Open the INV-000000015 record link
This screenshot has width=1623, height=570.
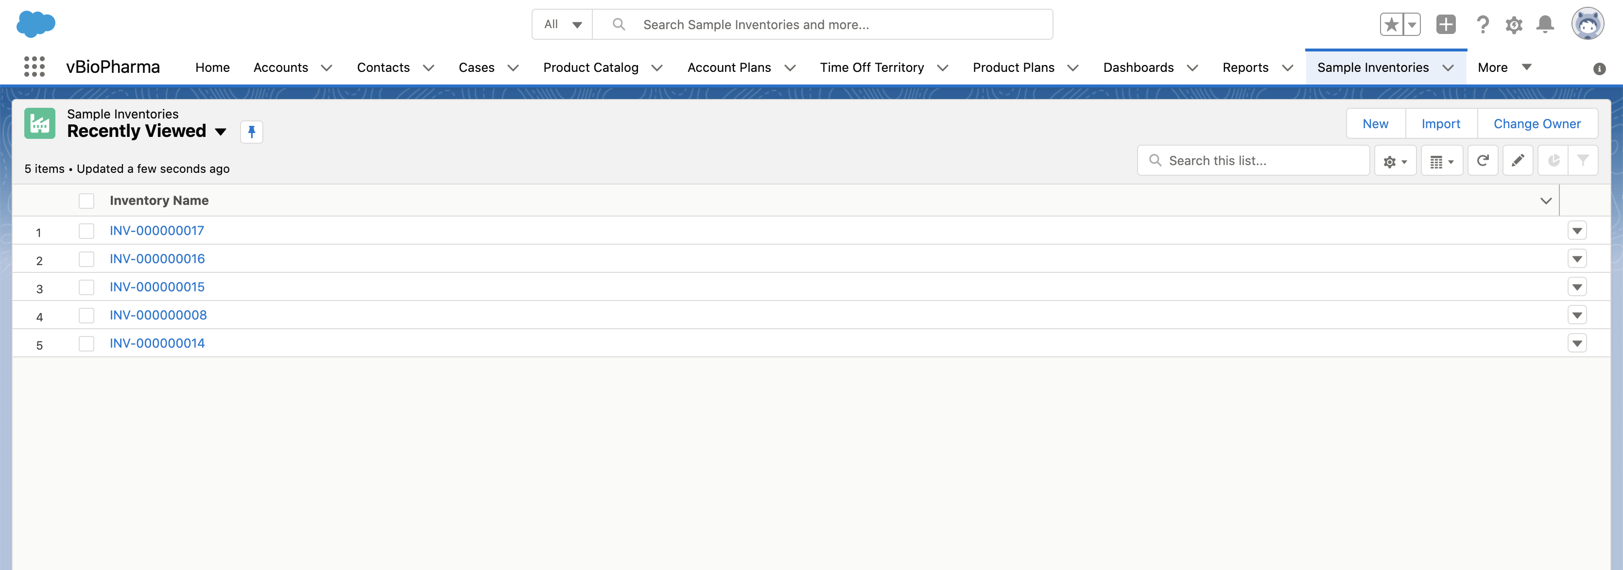pyautogui.click(x=157, y=287)
